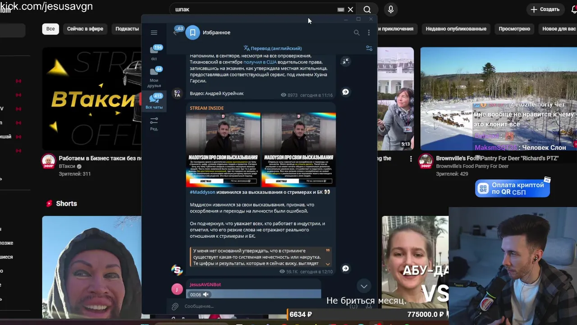The height and width of the screenshot is (325, 577).
Task: Select the Новое для вас filter chip
Action: click(x=559, y=29)
